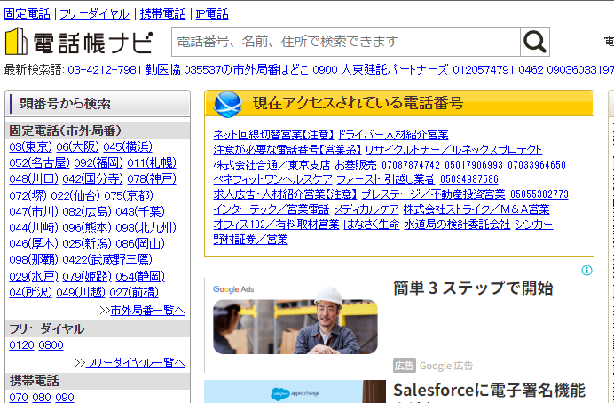Click phone number 05055302773
614x403 pixels.
[539, 194]
